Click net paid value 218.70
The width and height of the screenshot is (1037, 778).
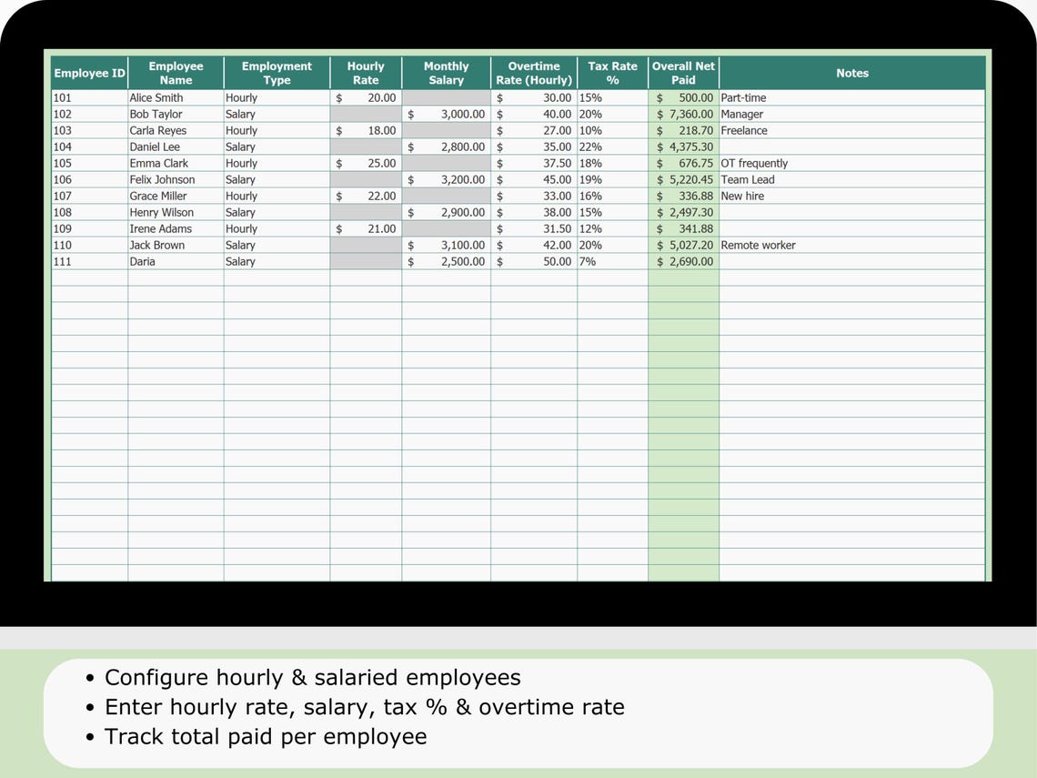(683, 130)
